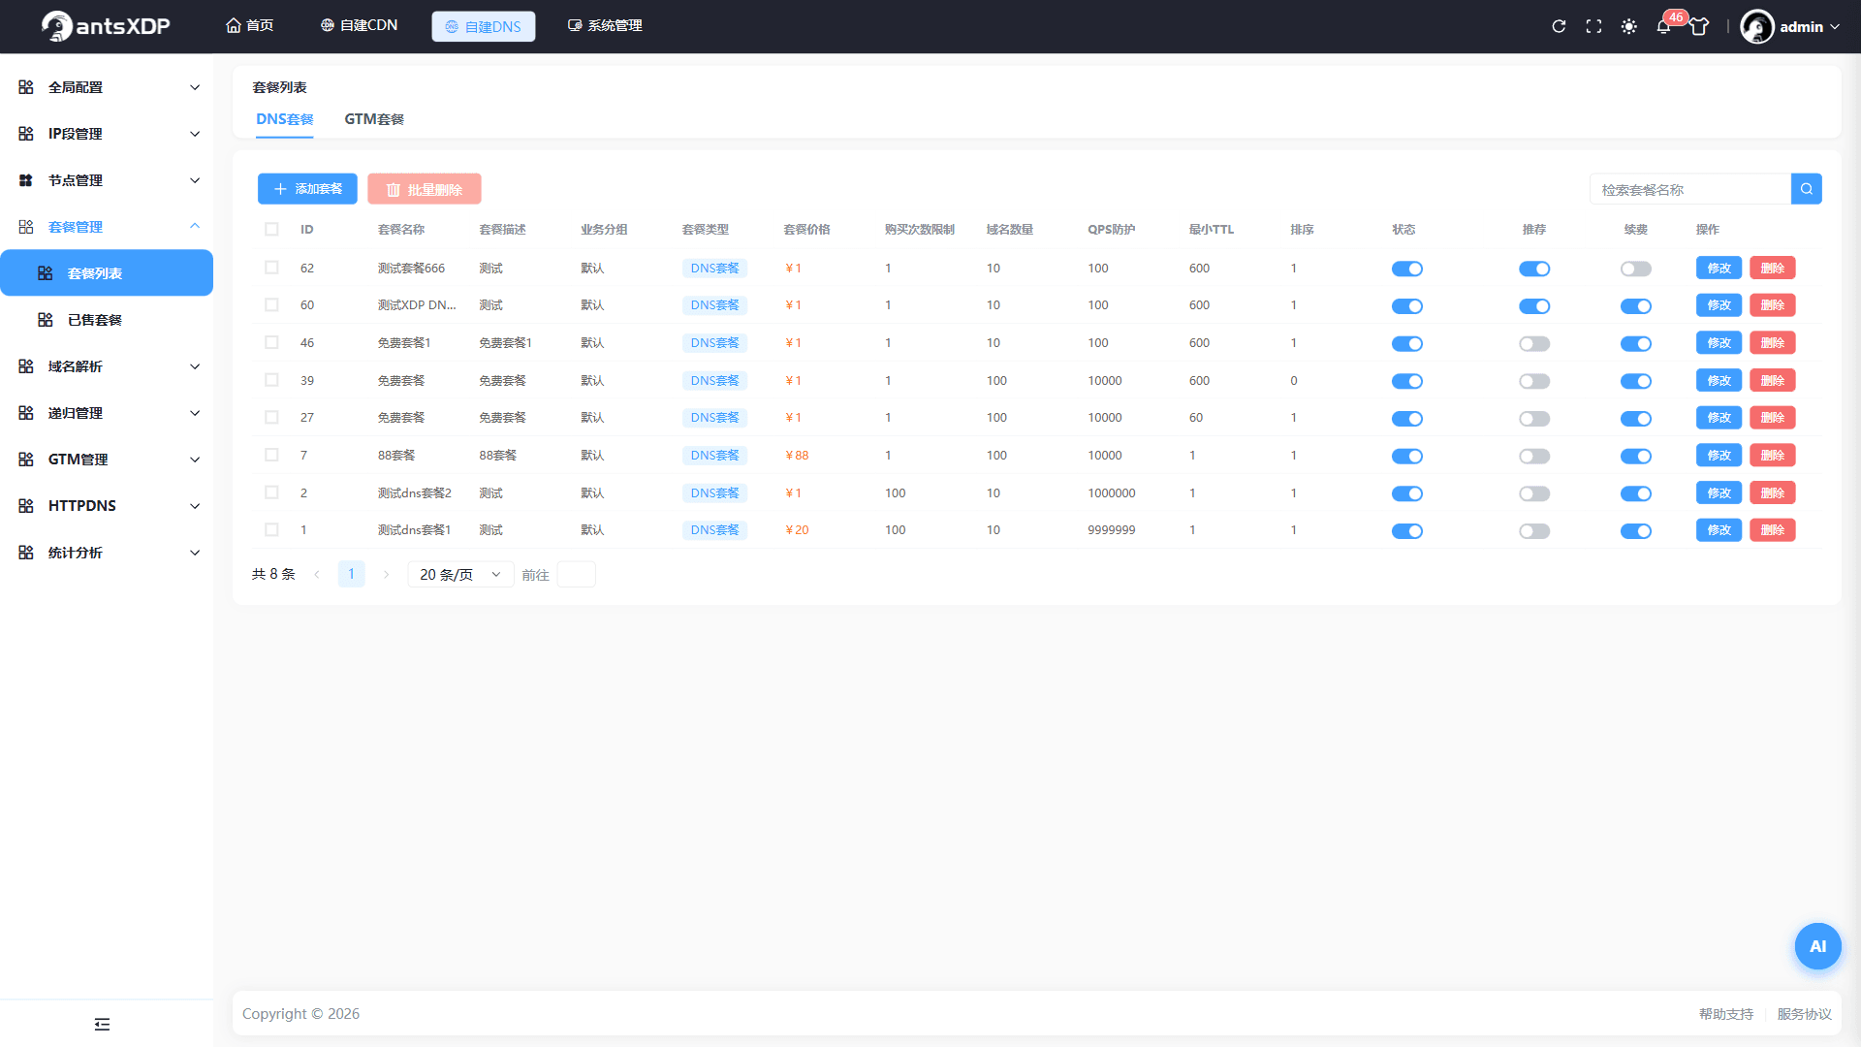
Task: Open 系统管理 in top navigation
Action: point(605,25)
